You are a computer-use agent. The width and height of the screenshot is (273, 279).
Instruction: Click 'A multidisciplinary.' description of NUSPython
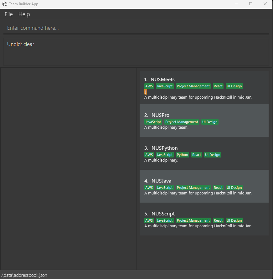pyautogui.click(x=161, y=160)
